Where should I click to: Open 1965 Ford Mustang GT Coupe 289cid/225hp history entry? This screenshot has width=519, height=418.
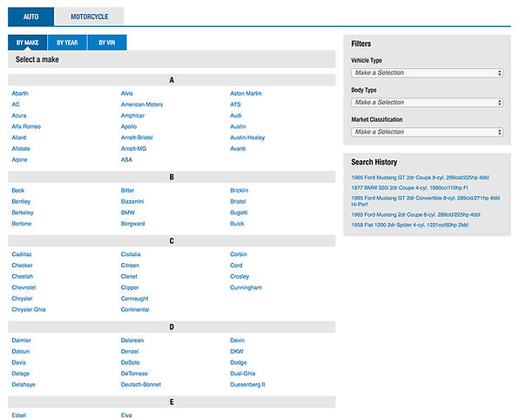point(420,178)
